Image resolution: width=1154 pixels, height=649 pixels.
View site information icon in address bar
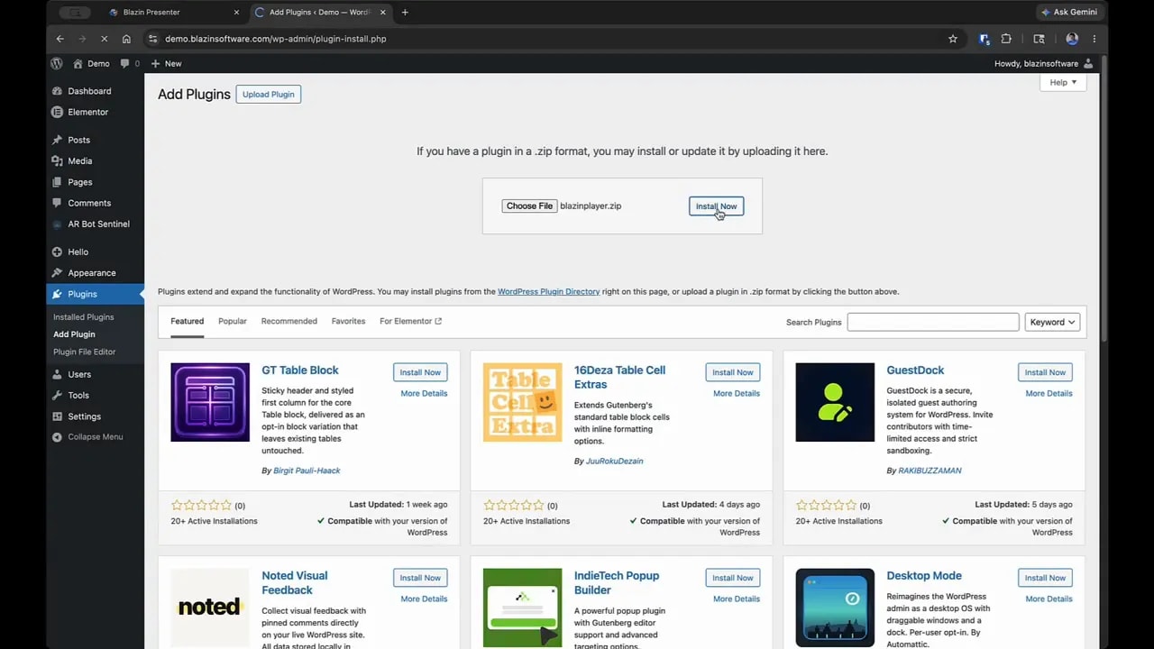coord(152,39)
